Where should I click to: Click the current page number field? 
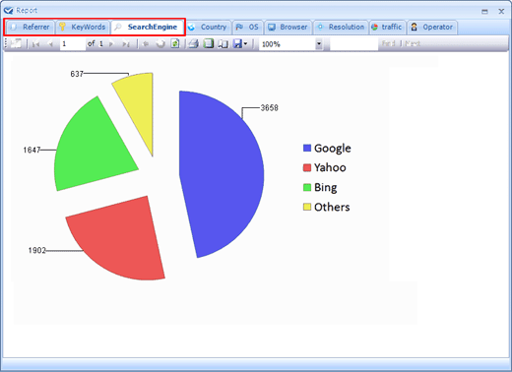click(x=73, y=44)
